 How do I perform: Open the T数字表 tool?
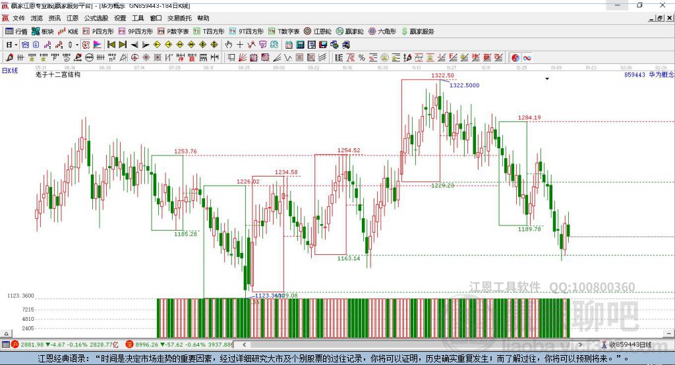(283, 32)
